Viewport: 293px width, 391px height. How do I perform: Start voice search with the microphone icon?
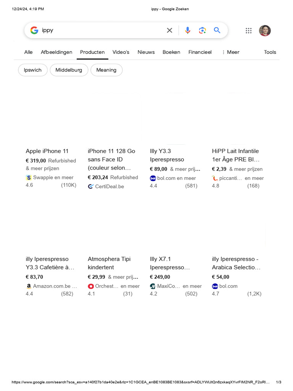(188, 31)
